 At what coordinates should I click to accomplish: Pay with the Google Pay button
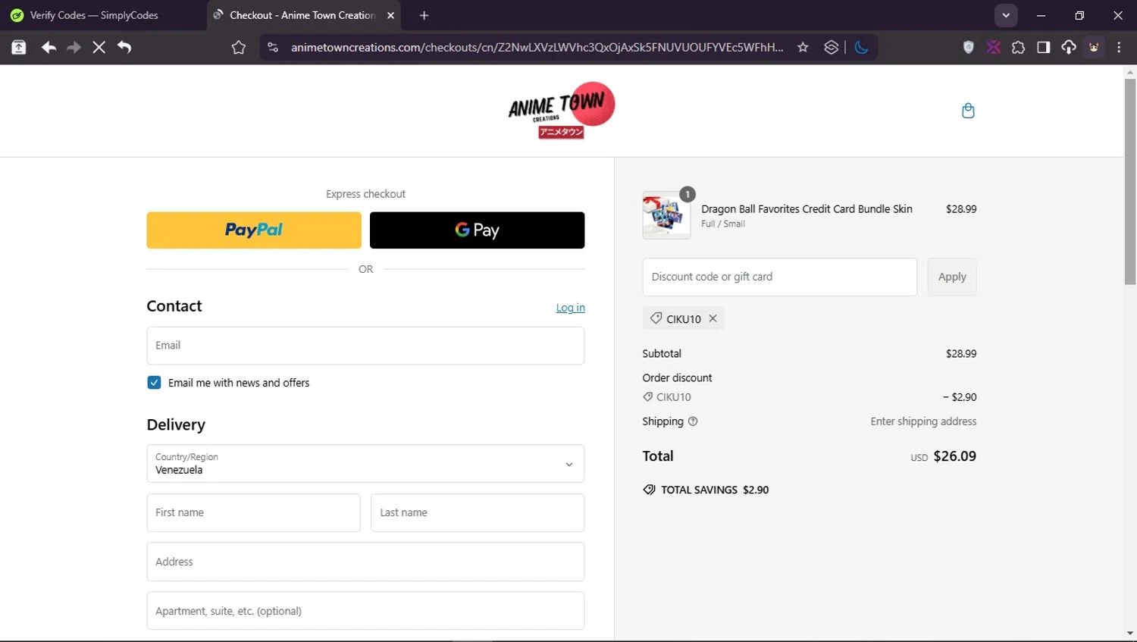click(x=477, y=230)
